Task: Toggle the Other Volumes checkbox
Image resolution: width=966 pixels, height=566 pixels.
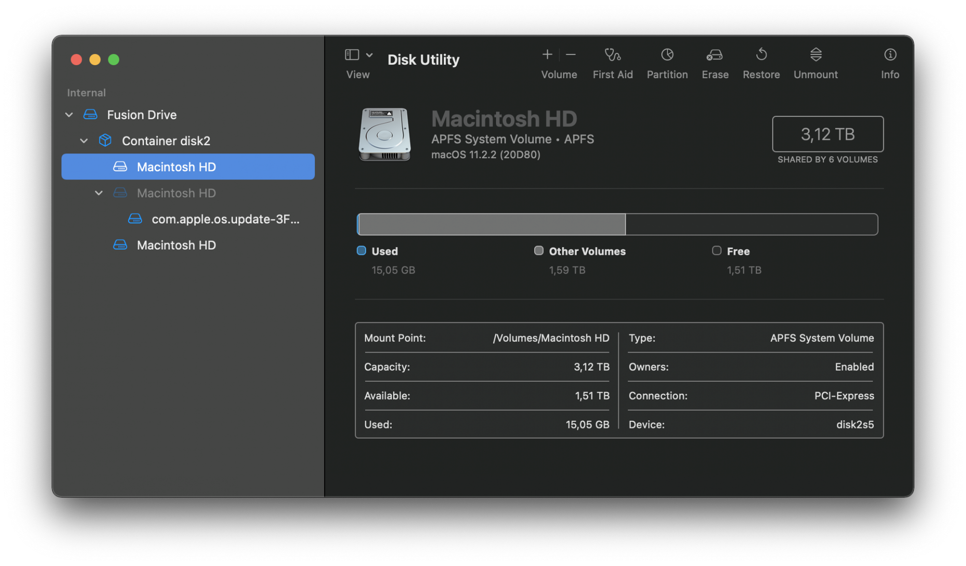Action: pos(536,250)
